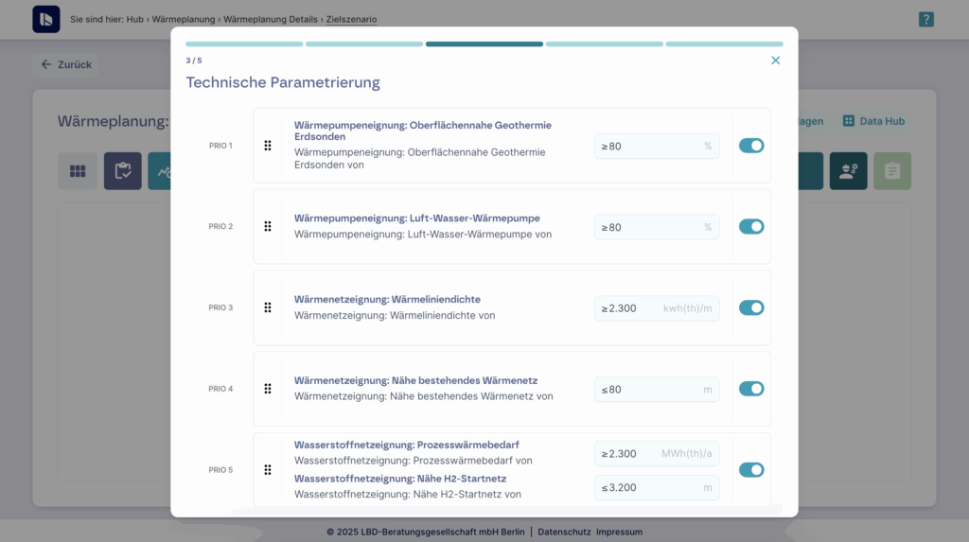Disable the Geothermie Erdsonden toggle
The width and height of the screenshot is (969, 542).
pyautogui.click(x=751, y=146)
